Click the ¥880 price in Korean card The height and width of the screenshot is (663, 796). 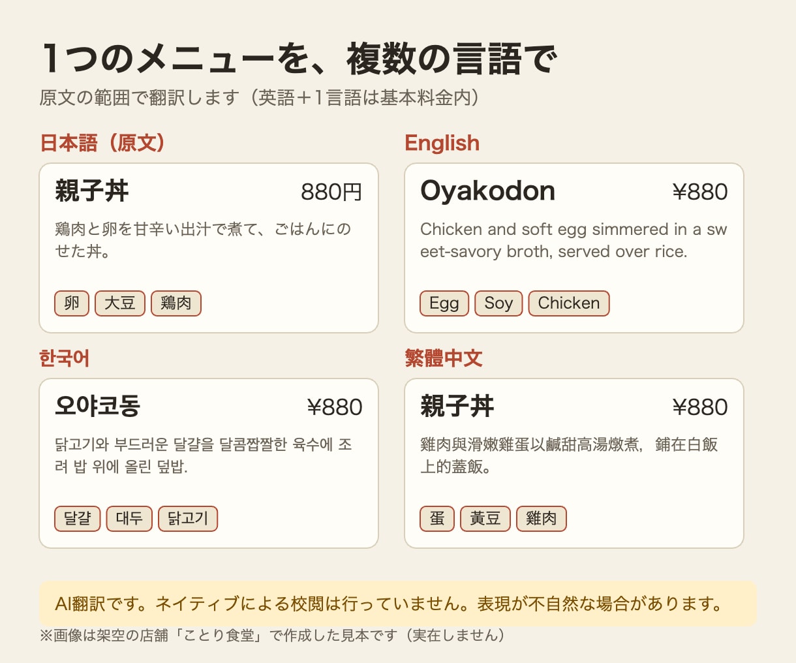coord(335,407)
